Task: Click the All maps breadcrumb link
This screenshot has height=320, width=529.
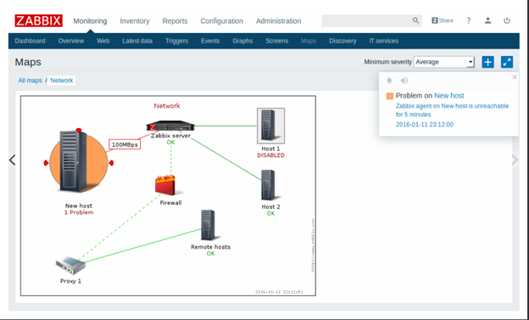Action: point(30,81)
